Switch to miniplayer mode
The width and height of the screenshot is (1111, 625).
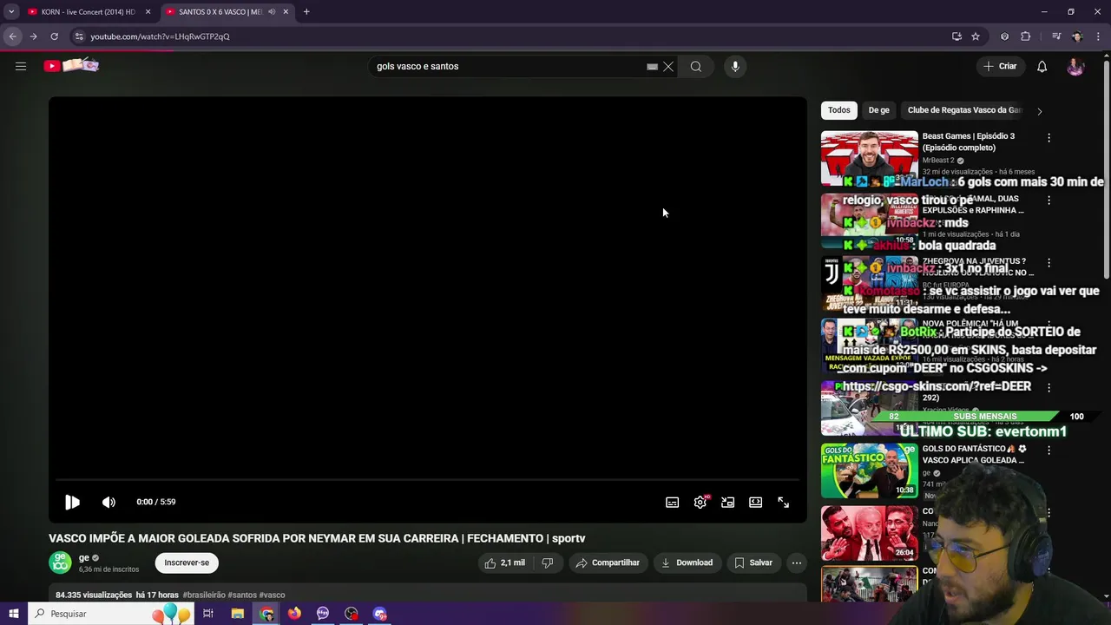pyautogui.click(x=728, y=502)
